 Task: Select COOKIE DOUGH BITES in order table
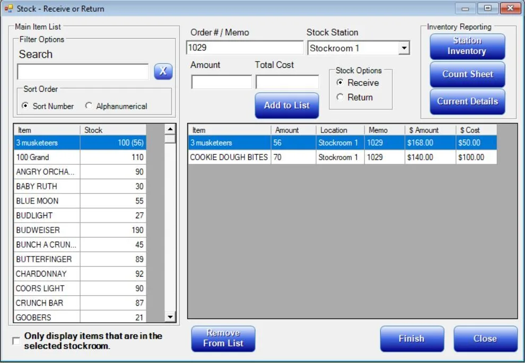pos(342,157)
